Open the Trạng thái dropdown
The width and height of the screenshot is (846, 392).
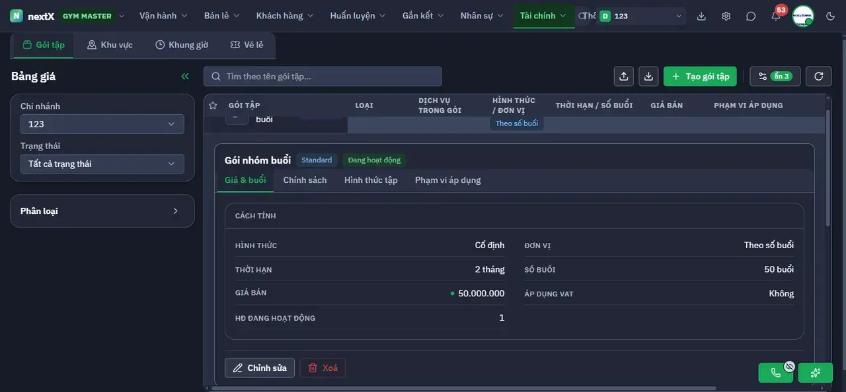[102, 164]
